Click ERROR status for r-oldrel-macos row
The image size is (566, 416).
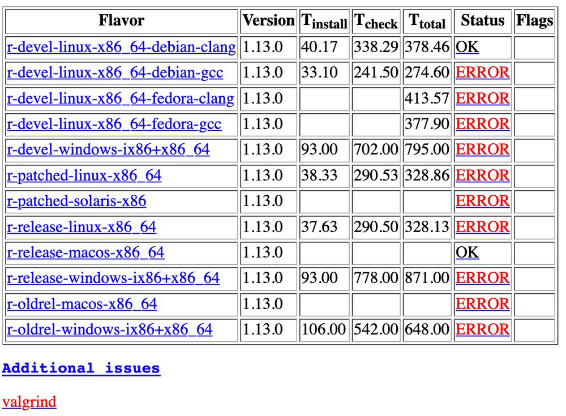[483, 304]
